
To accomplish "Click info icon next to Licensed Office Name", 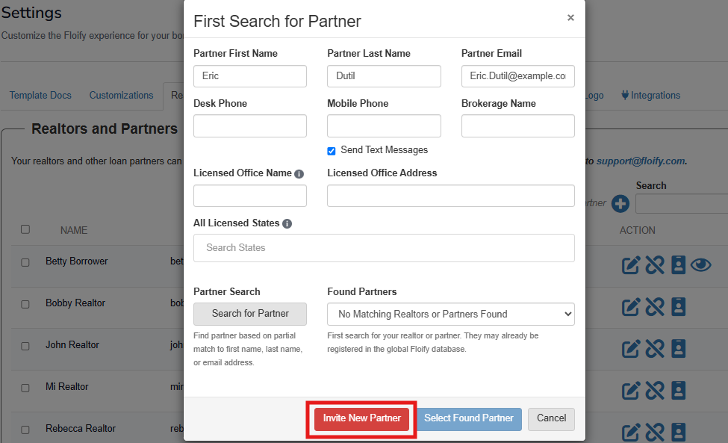I will coord(299,173).
